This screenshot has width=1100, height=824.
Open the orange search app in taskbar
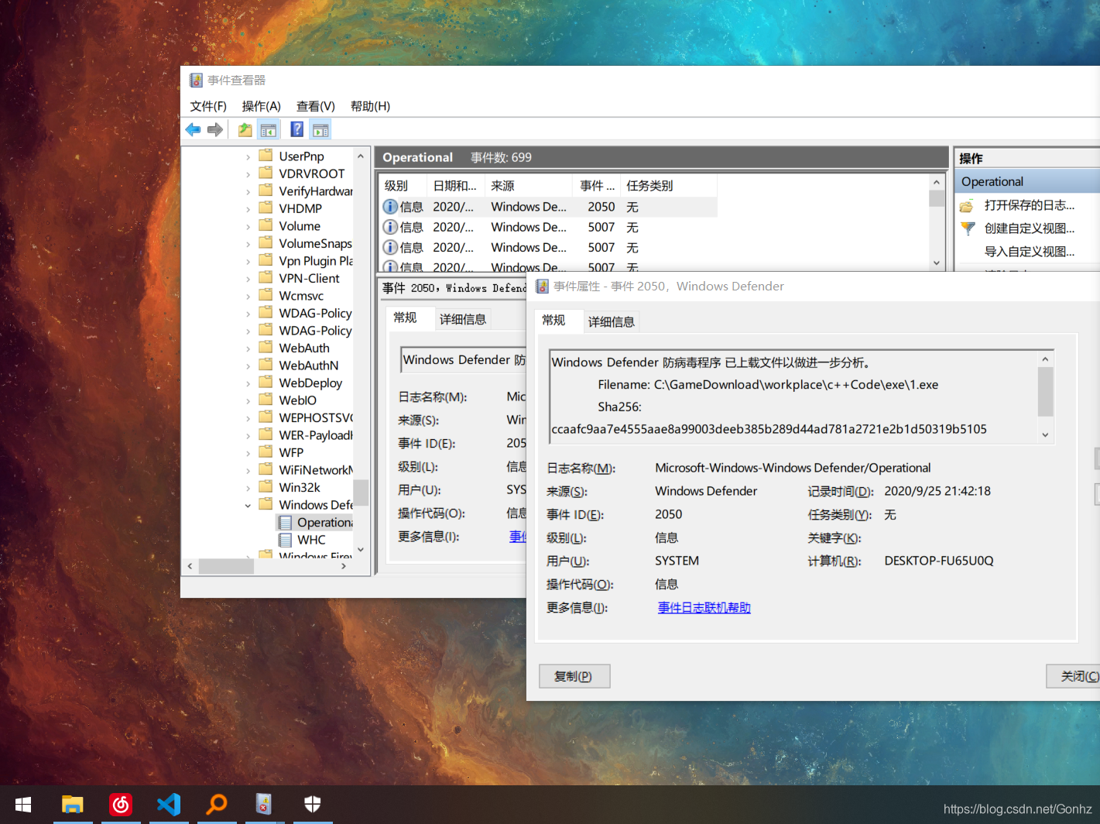pyautogui.click(x=217, y=805)
